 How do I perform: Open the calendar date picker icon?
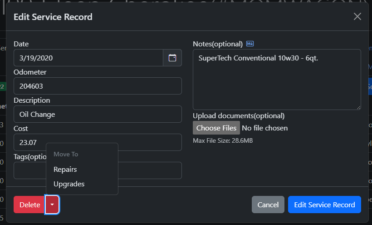point(172,58)
